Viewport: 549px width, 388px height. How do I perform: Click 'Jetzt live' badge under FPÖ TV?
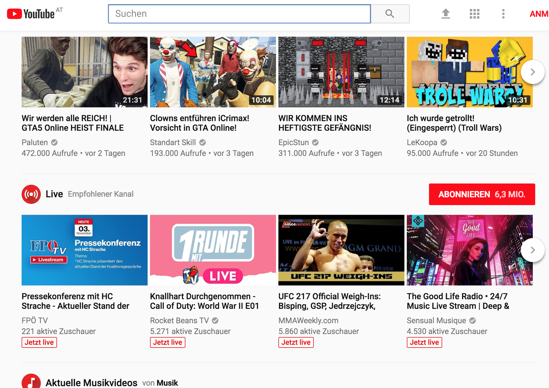click(39, 342)
